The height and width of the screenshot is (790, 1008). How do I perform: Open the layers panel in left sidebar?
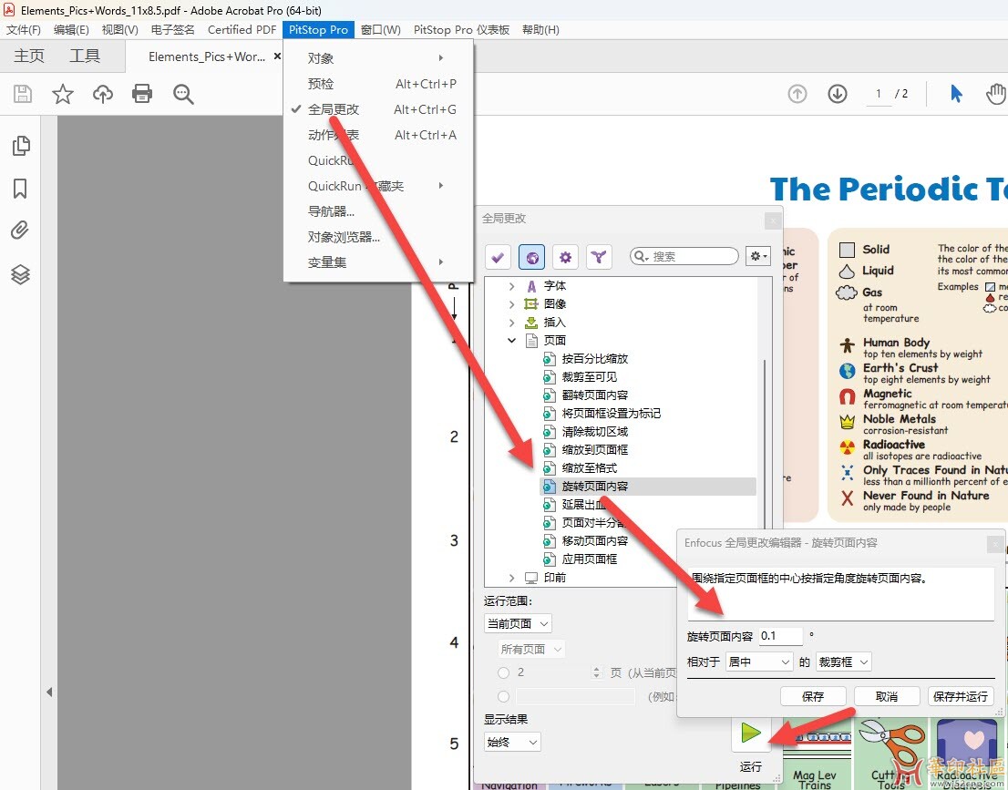click(x=20, y=274)
